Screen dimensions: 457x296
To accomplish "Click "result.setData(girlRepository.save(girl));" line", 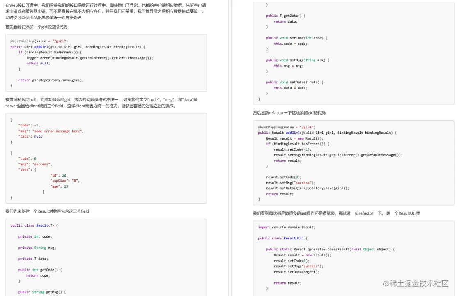I will (308, 188).
